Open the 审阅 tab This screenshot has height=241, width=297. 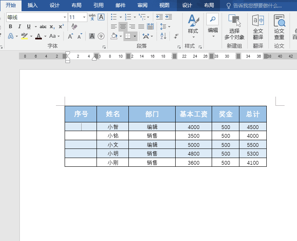tap(142, 5)
